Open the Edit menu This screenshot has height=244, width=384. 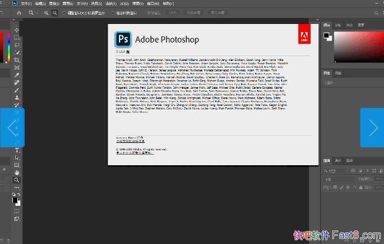[x=40, y=4]
